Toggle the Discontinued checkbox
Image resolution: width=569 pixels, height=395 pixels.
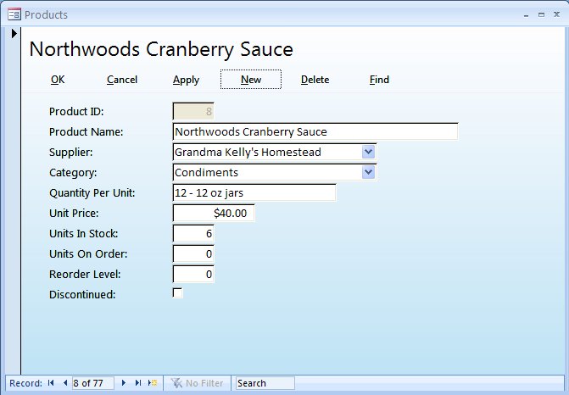(x=177, y=293)
